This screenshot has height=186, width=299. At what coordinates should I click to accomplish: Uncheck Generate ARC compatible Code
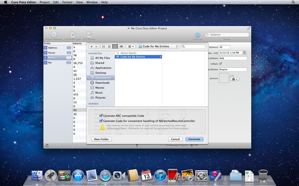tap(101, 115)
